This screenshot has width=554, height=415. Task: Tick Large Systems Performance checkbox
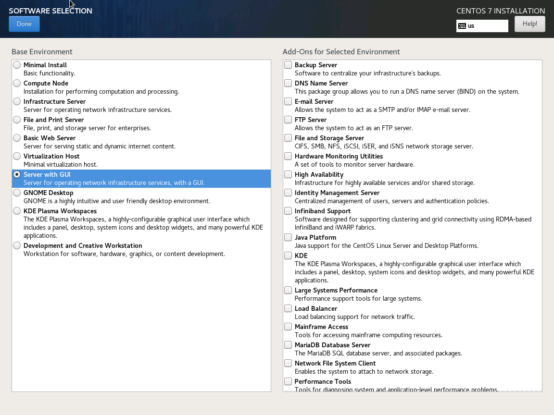288,291
